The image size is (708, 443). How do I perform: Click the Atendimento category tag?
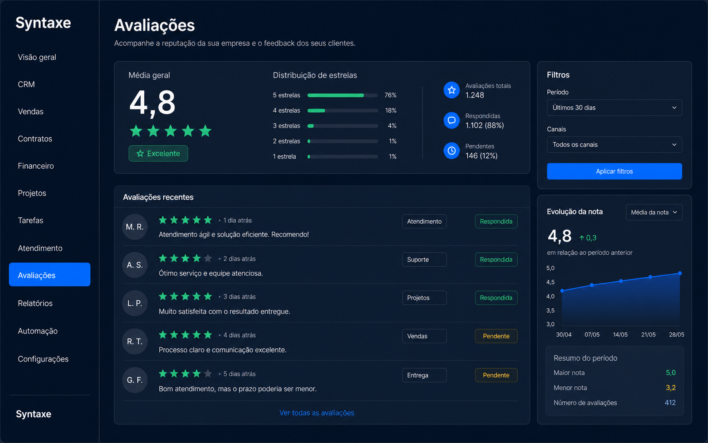(424, 221)
